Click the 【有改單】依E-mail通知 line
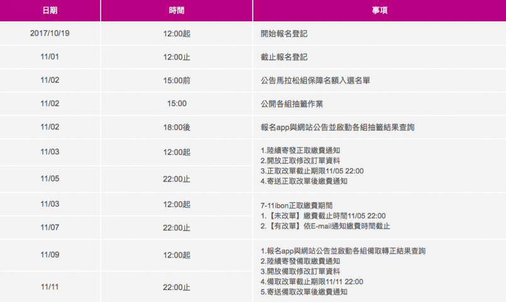506x302 pixels. [324, 226]
